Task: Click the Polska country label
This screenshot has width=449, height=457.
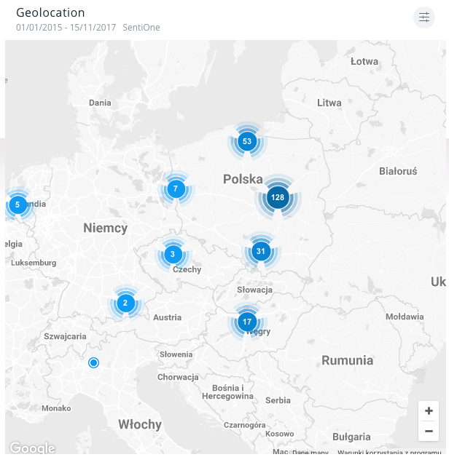Action: tap(243, 179)
